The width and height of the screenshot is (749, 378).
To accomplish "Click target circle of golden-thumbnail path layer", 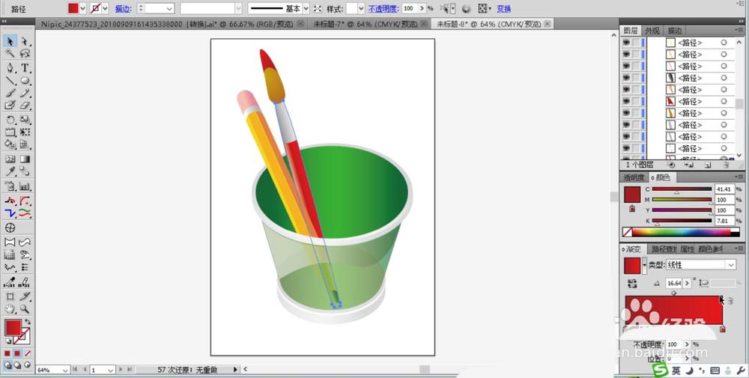I will pos(724,113).
